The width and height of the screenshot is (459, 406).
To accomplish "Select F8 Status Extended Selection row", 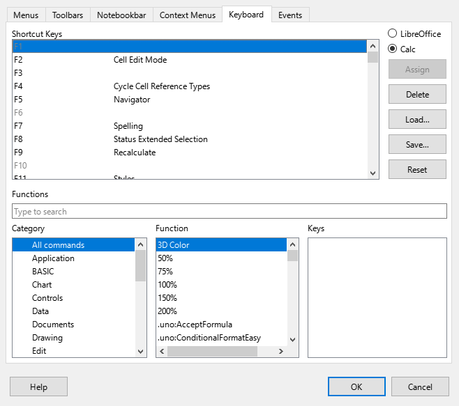I will point(190,139).
